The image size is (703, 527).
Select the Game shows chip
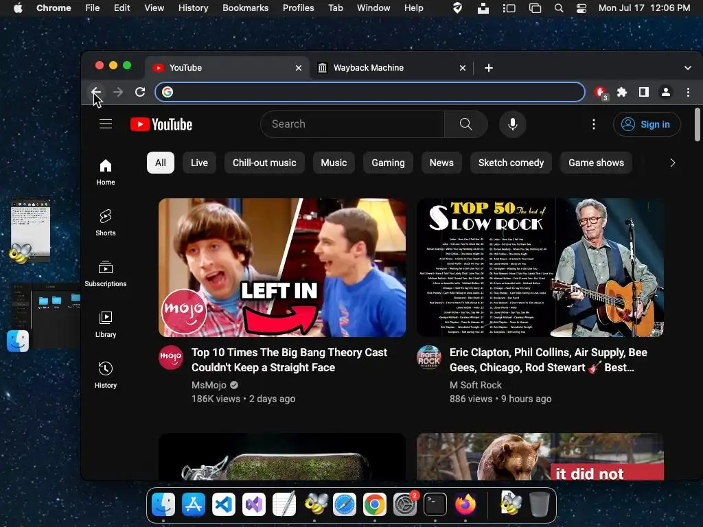click(596, 163)
